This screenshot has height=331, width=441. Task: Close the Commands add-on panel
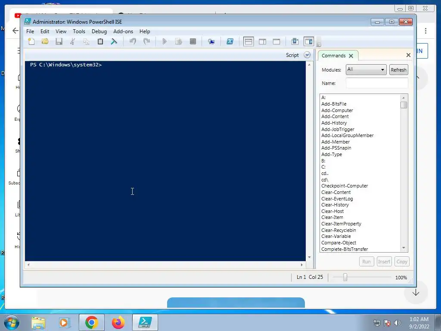point(408,55)
